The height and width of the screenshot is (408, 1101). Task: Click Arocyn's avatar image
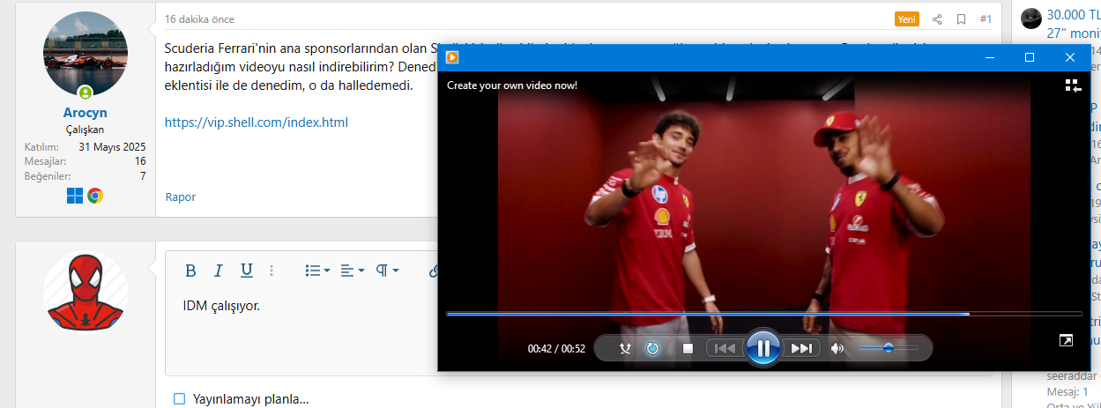[x=86, y=55]
